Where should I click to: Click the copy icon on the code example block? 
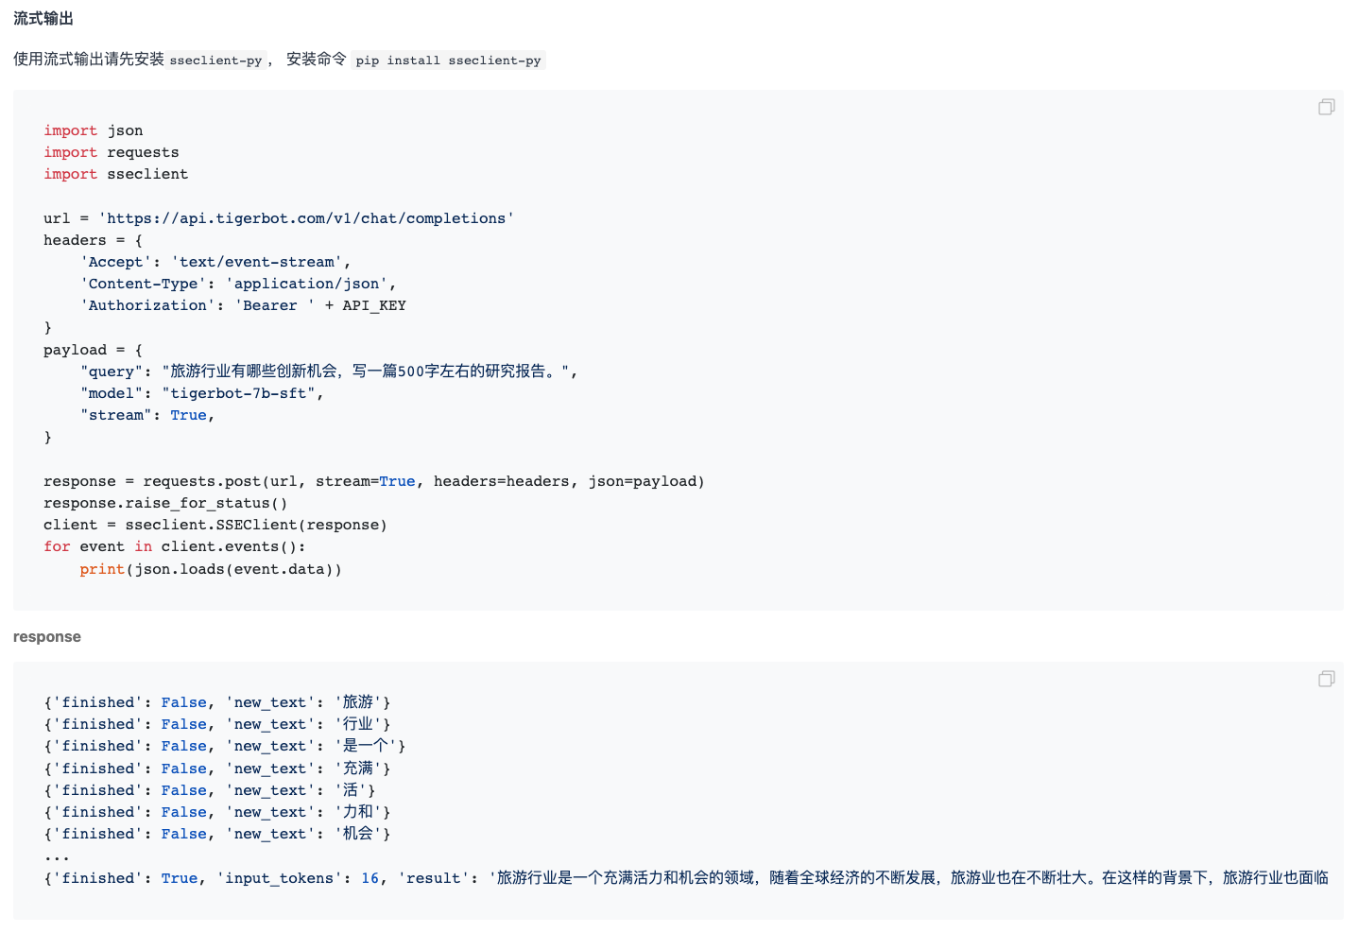click(1326, 107)
